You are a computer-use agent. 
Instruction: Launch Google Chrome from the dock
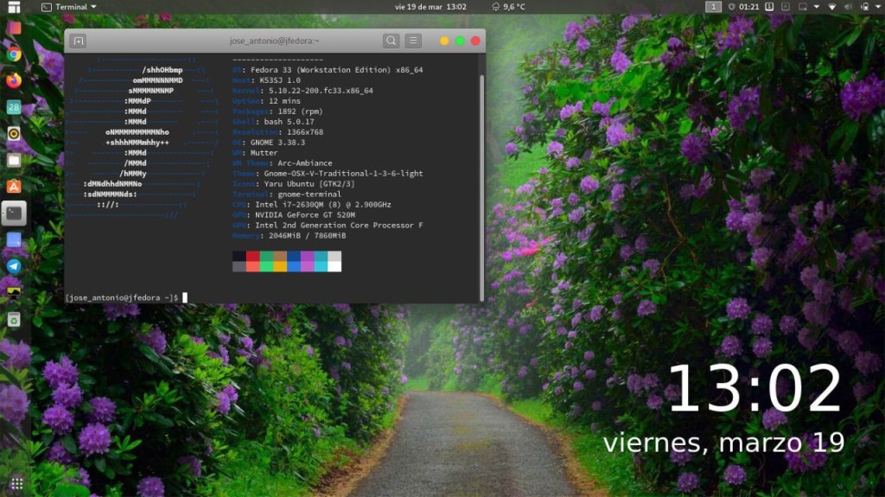click(14, 54)
